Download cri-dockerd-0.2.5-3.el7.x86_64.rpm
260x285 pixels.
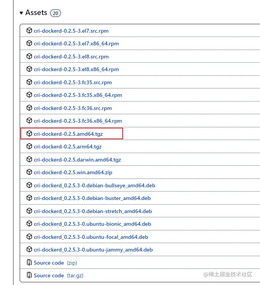point(76,43)
